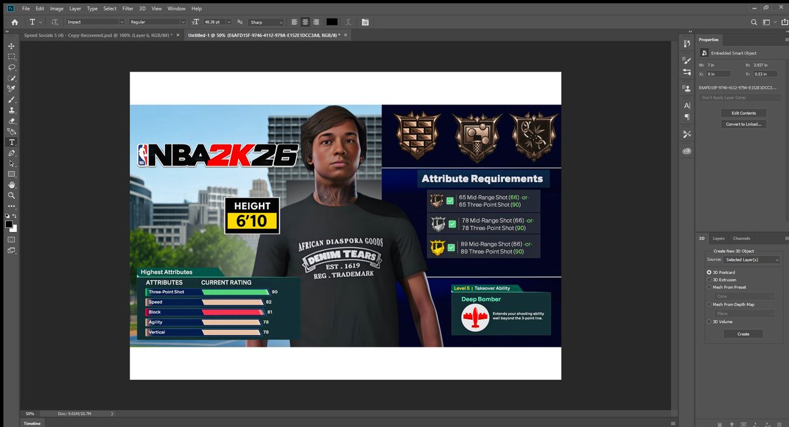The width and height of the screenshot is (789, 427).
Task: Select the Rectangle shape tool
Action: coord(11,174)
